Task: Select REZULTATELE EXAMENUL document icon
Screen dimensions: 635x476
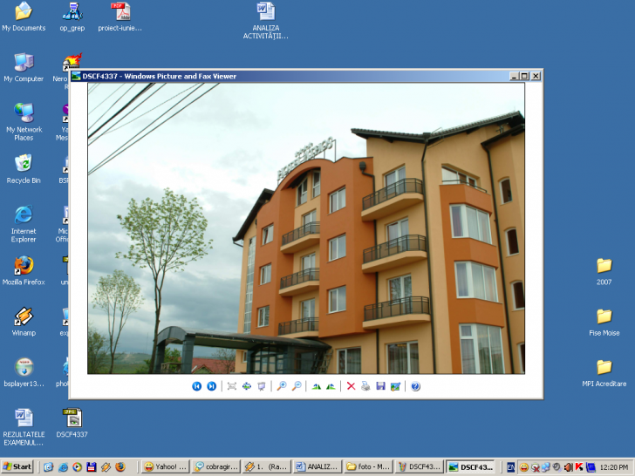Action: tap(24, 427)
